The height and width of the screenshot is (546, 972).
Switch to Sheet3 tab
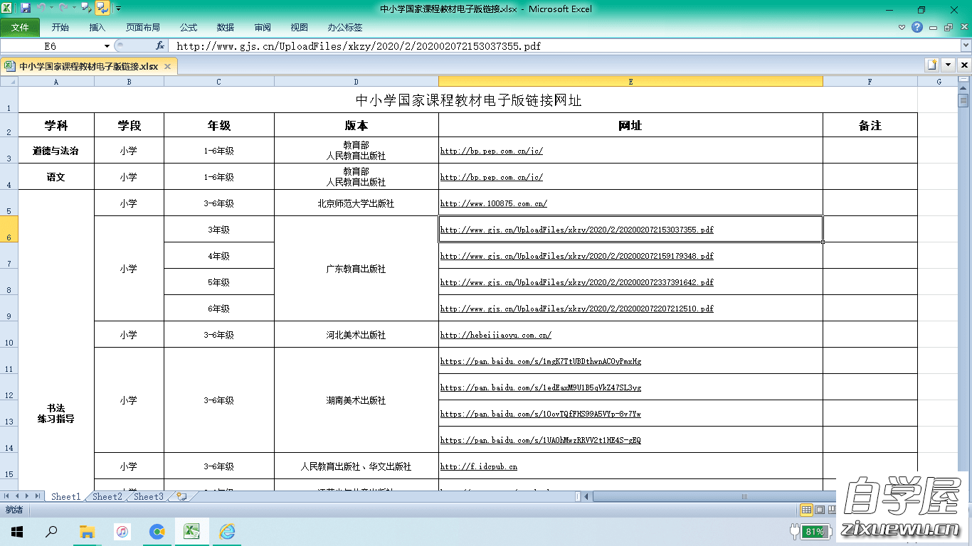pos(149,496)
